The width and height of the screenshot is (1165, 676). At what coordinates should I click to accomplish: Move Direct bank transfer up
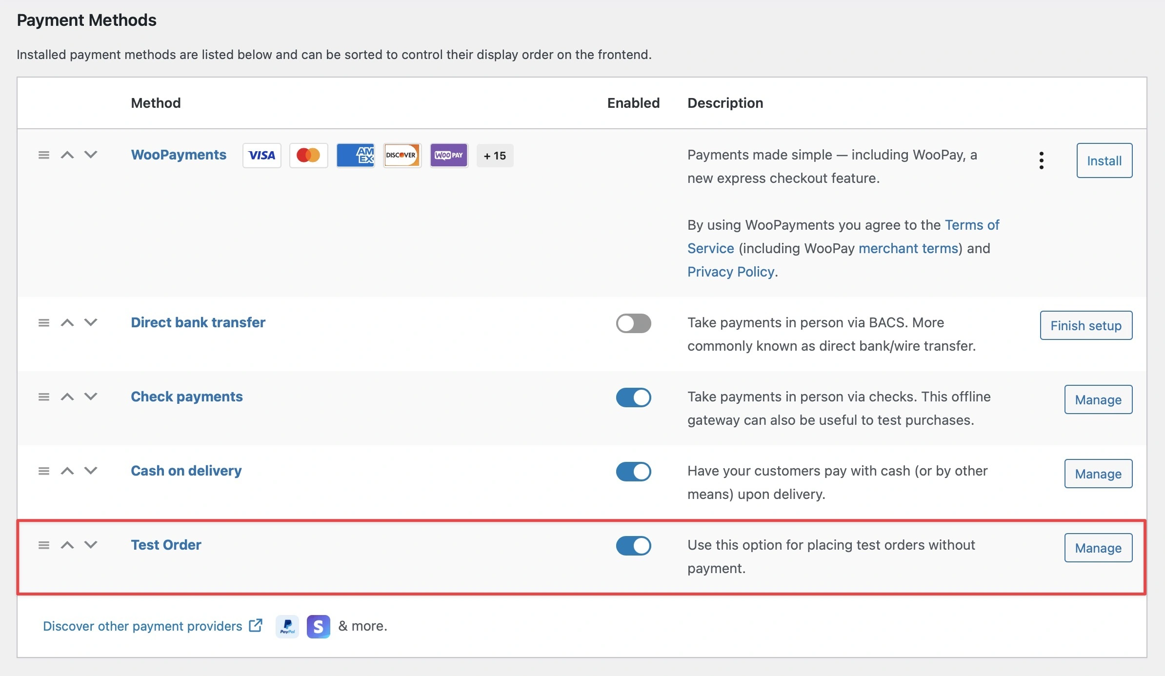click(x=67, y=323)
